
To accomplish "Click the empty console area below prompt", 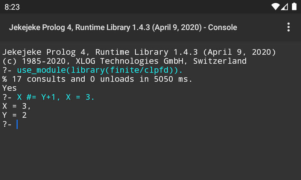I will point(150,155).
